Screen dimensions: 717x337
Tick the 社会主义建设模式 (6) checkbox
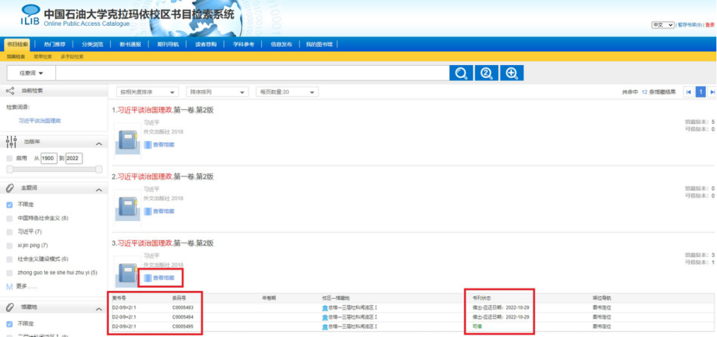click(9, 259)
